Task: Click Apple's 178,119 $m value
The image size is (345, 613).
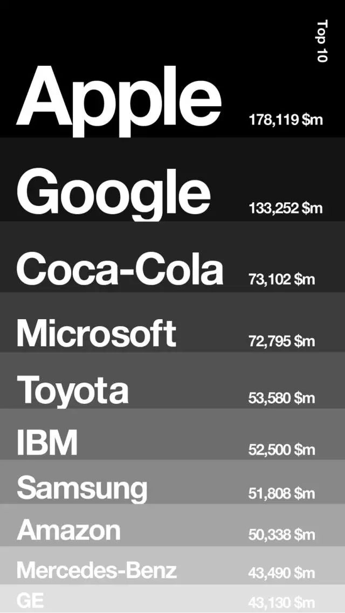Action: pos(285,120)
